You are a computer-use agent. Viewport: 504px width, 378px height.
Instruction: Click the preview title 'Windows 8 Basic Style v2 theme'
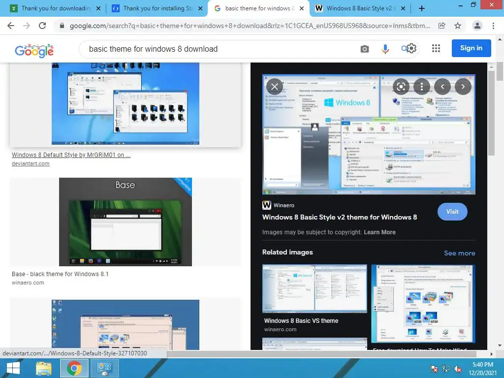click(340, 217)
